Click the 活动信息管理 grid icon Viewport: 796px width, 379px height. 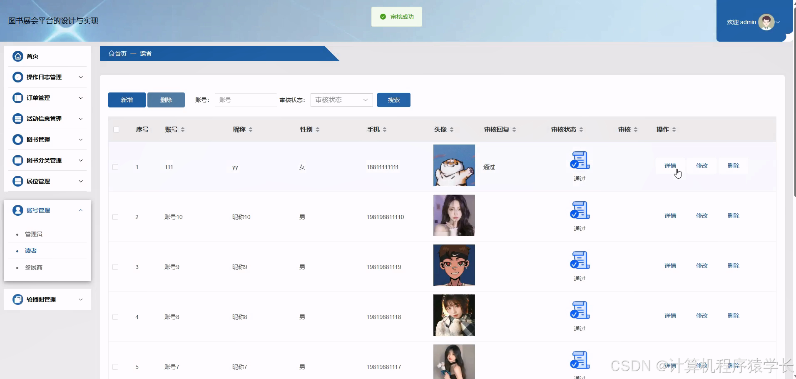point(17,118)
